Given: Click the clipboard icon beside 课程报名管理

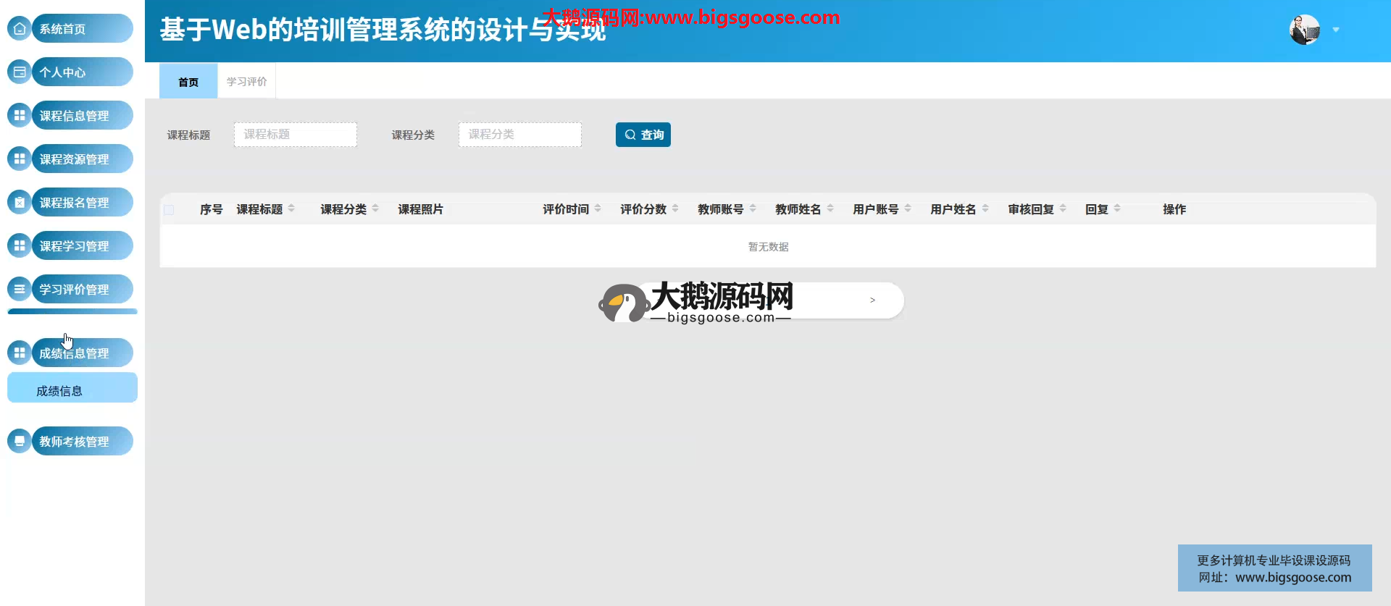Looking at the screenshot, I should point(20,203).
